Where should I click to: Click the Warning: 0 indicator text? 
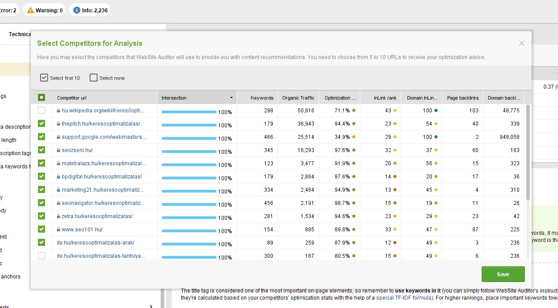coord(49,10)
